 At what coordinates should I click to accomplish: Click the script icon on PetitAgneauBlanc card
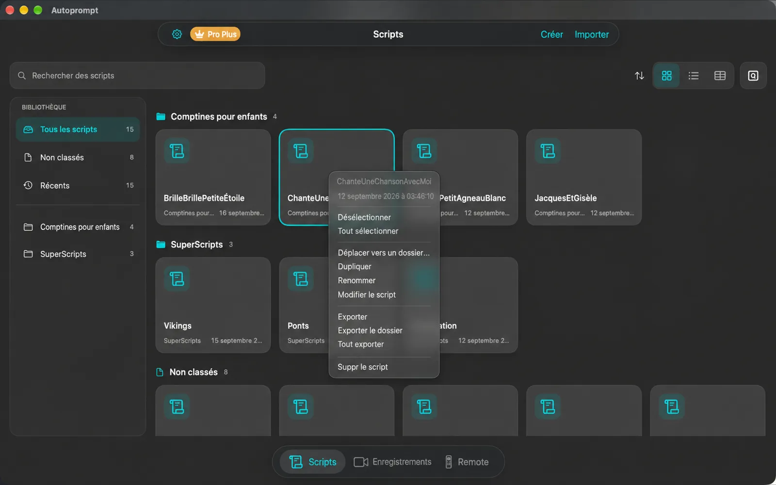click(x=424, y=151)
